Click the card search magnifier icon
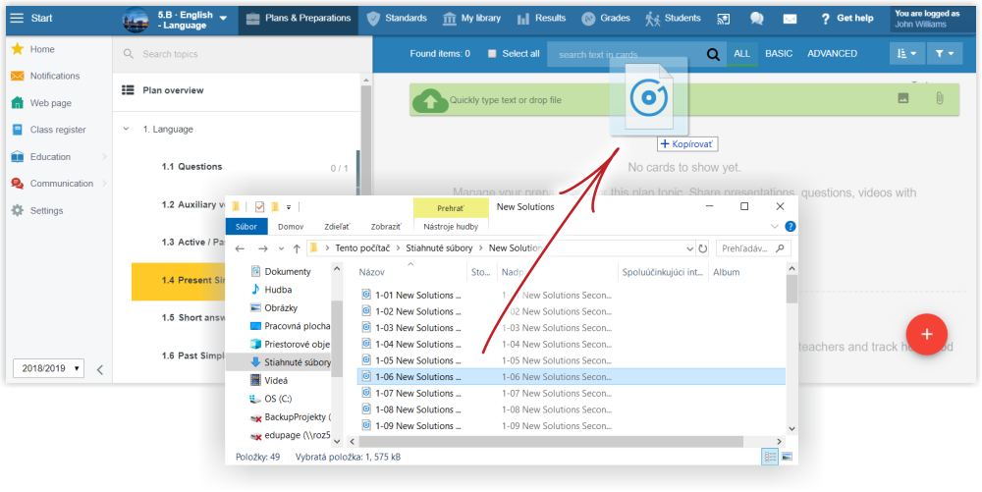Screen dimensions: 982x492 coord(713,54)
